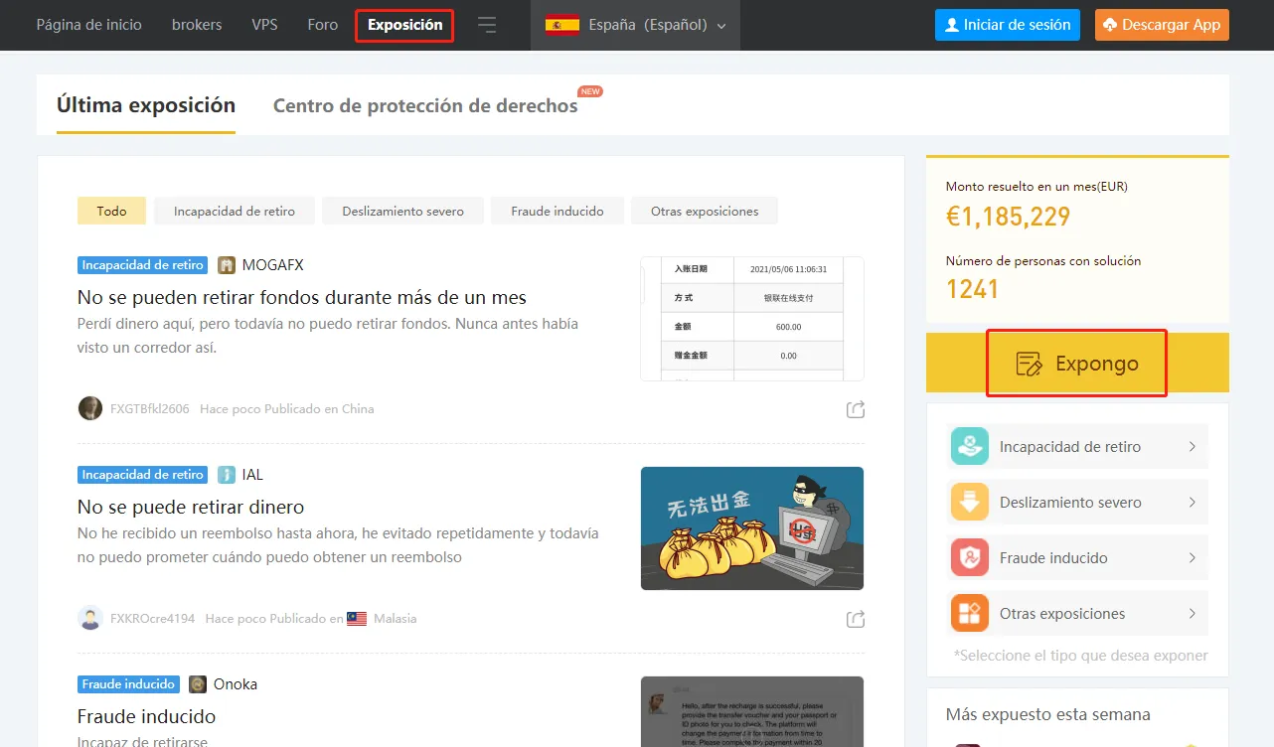Go to Página de inicio
1274x747 pixels.
click(x=89, y=25)
